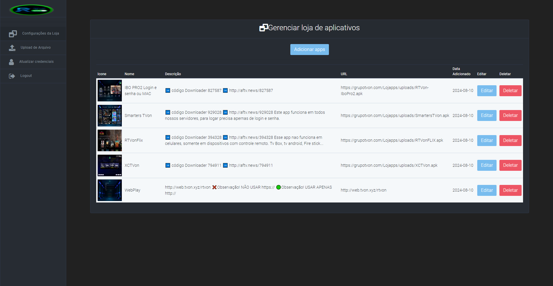Edit the IBO PRO2 app entry
This screenshot has width=553, height=286.
click(x=486, y=91)
